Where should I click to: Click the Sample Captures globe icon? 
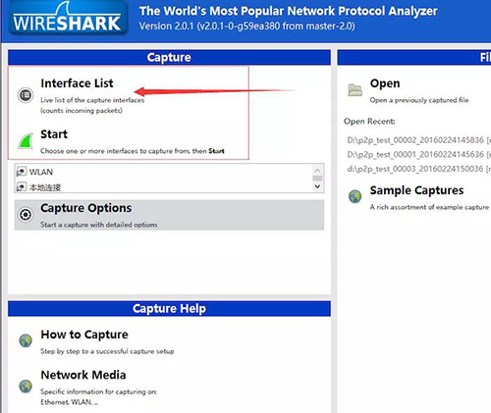355,196
